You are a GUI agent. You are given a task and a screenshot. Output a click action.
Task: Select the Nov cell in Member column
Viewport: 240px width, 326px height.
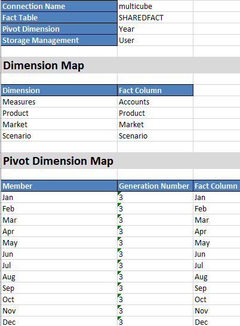pyautogui.click(x=59, y=311)
